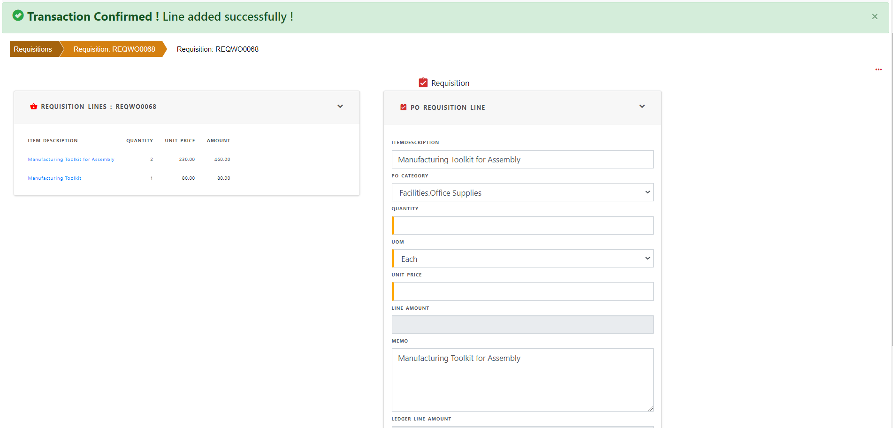The width and height of the screenshot is (893, 428).
Task: Click the 460.00 amount cell
Action: (x=222, y=160)
